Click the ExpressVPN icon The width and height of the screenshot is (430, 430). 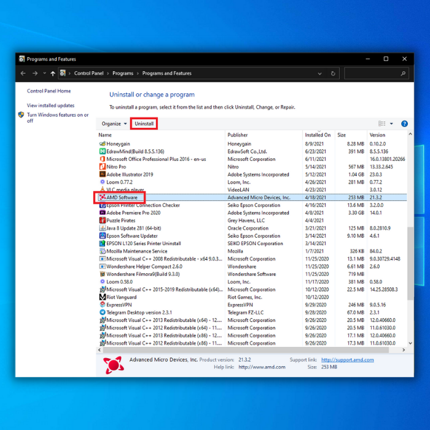[103, 305]
